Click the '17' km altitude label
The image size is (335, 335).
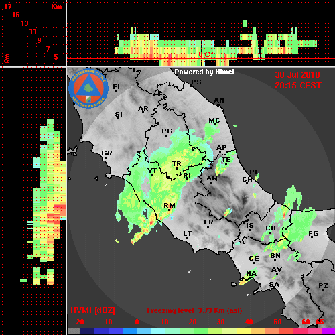(x=7, y=7)
